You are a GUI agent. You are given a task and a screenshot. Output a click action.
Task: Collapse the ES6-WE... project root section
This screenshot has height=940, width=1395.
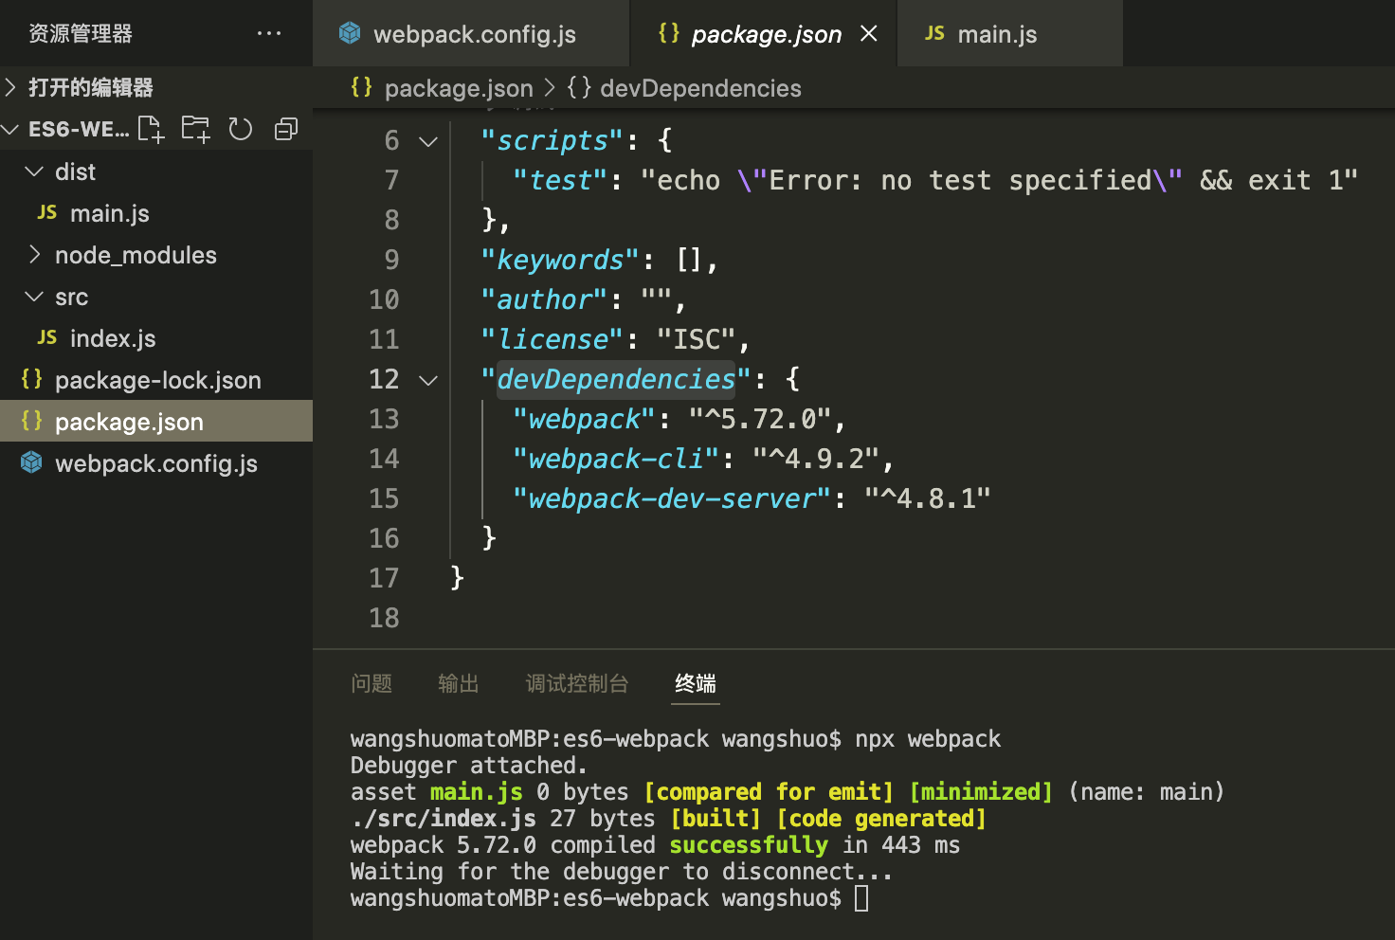point(10,129)
